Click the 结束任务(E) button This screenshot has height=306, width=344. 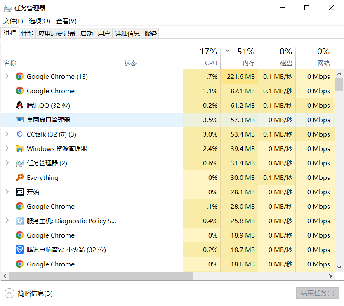pos(318,293)
